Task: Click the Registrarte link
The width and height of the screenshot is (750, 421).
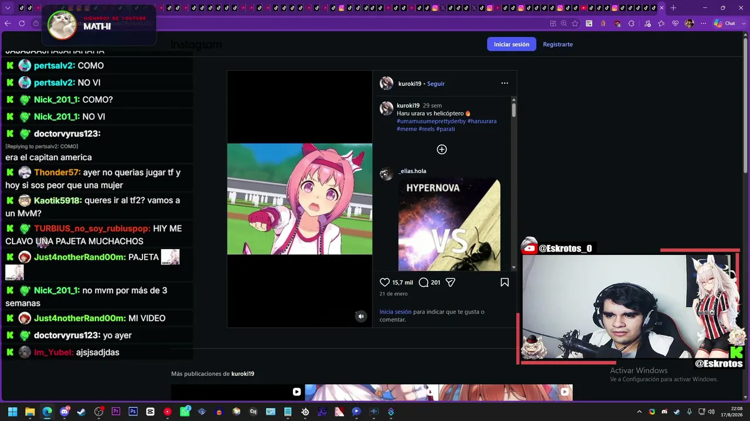Action: coord(558,44)
